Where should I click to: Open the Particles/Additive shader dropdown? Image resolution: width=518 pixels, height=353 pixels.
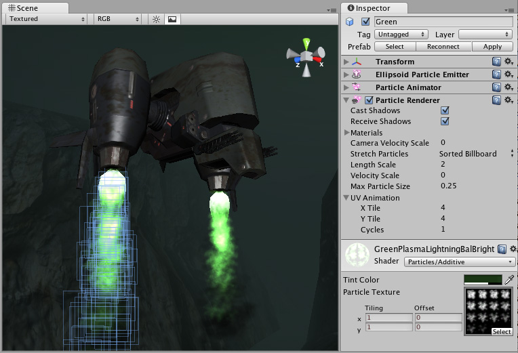click(460, 262)
